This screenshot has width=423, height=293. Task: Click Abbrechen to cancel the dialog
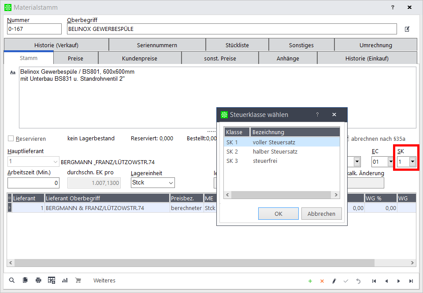tap(321, 214)
